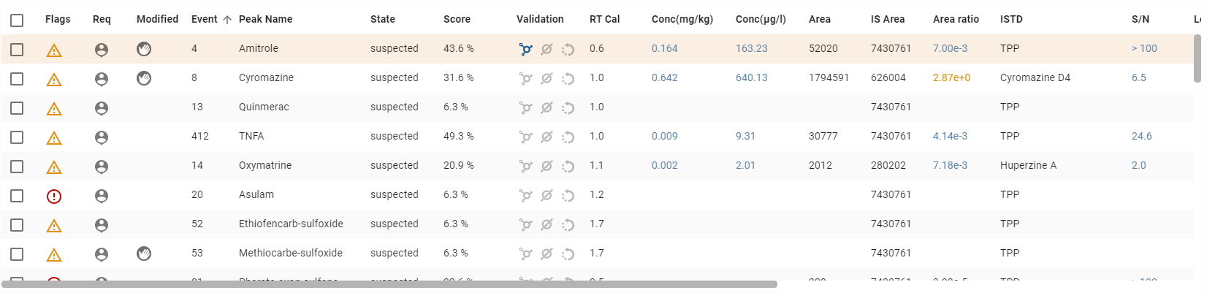
Task: Click the modified hand icon for Amitrole
Action: pos(144,49)
